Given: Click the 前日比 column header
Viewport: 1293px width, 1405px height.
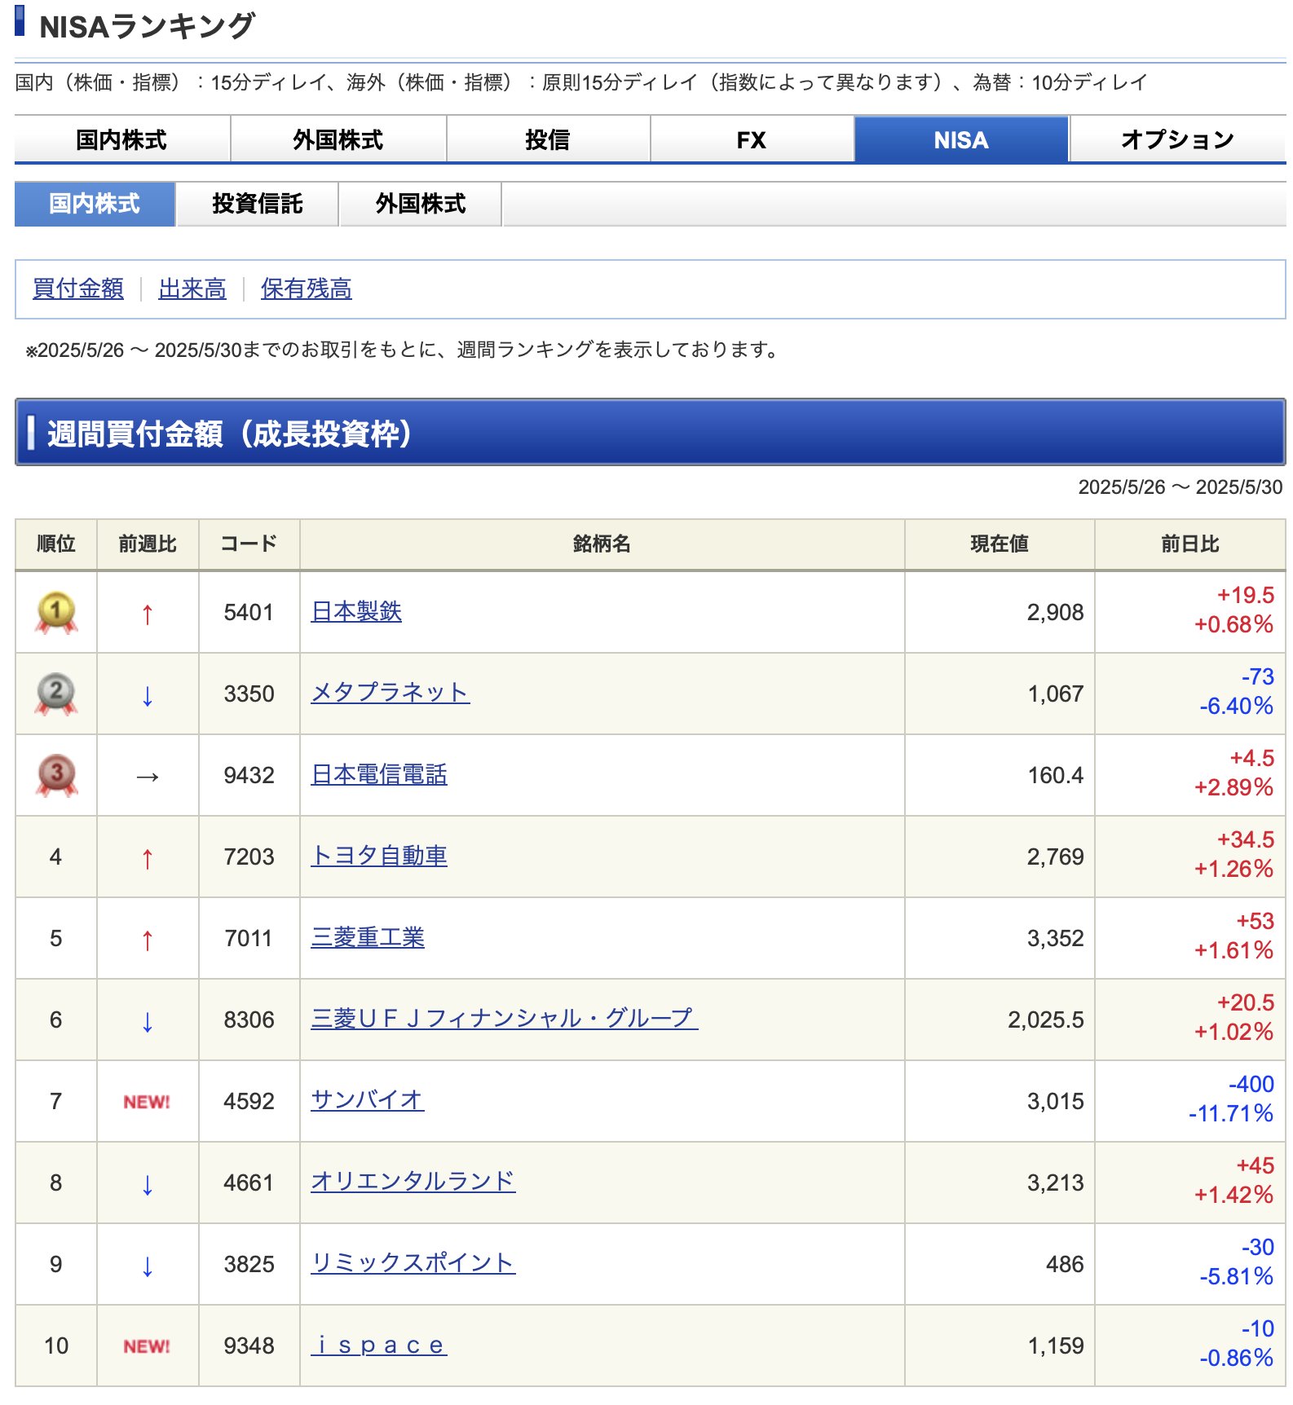Looking at the screenshot, I should click(x=1190, y=544).
